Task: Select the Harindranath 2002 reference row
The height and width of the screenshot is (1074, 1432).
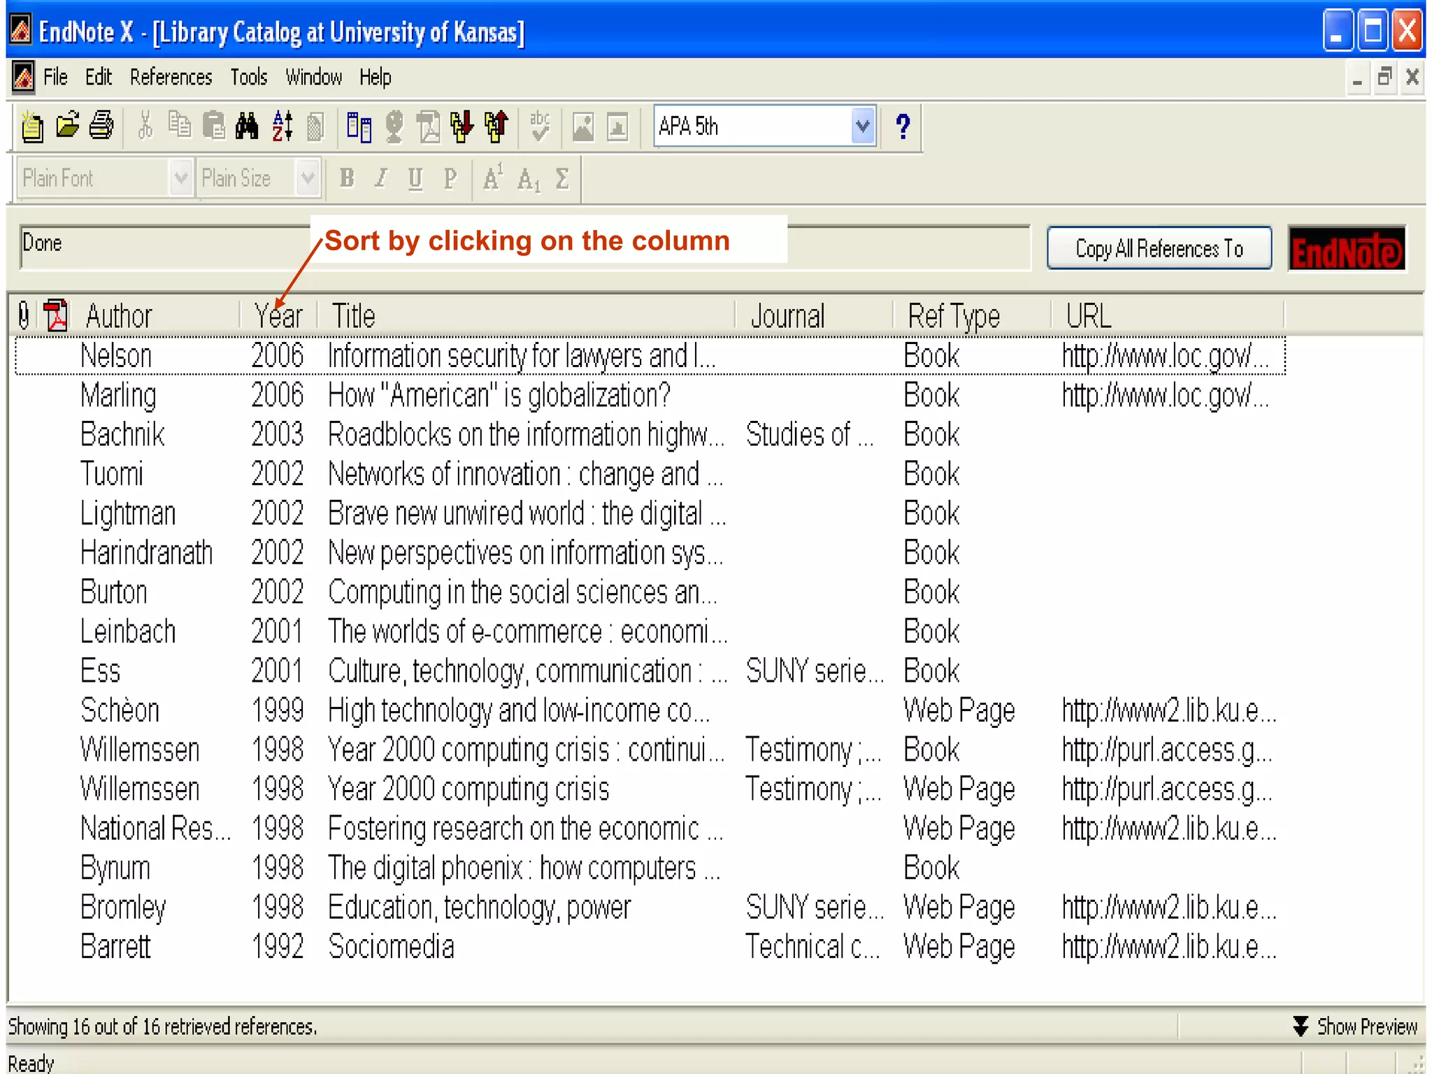Action: click(650, 552)
